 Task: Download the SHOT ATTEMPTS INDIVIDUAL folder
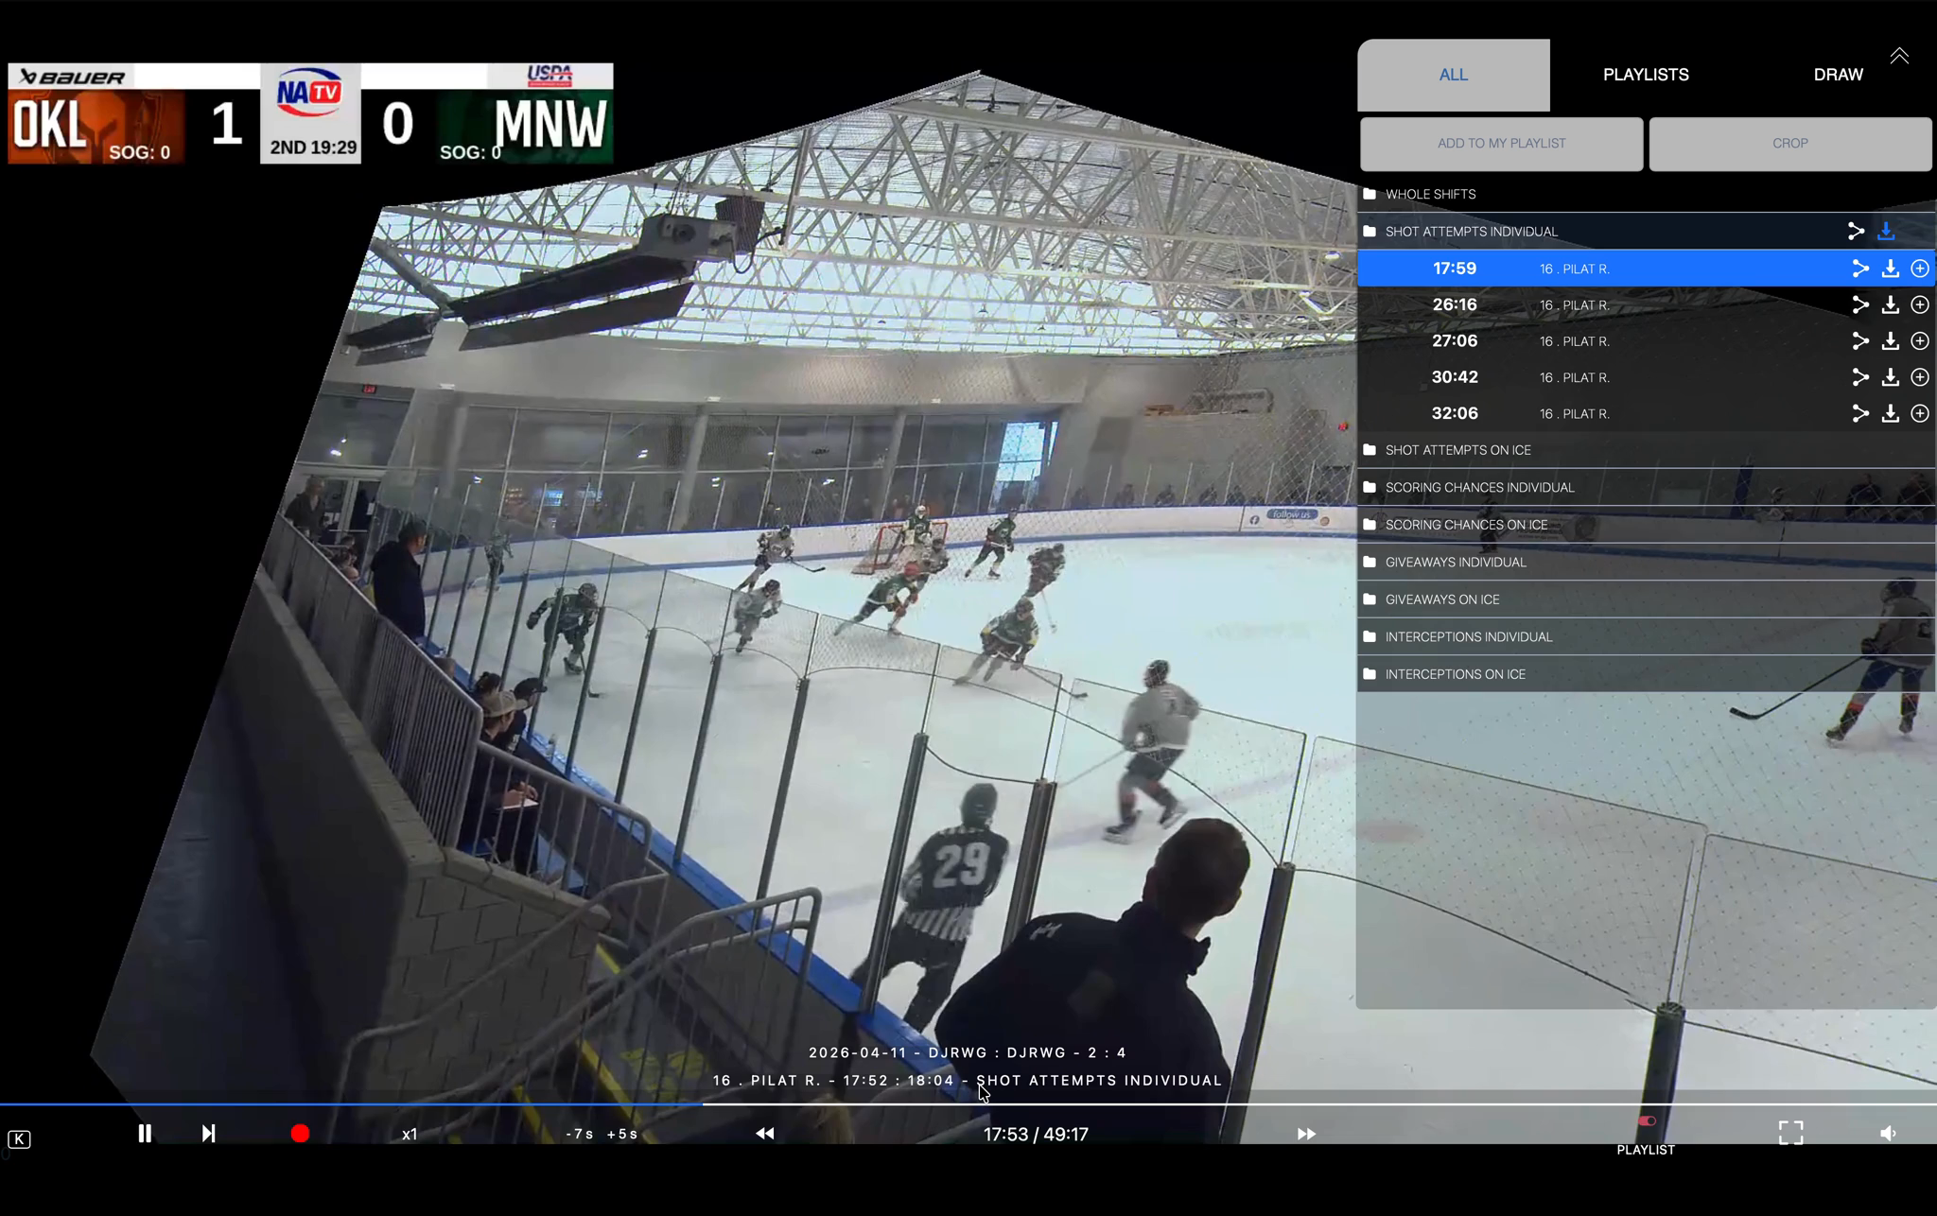point(1886,231)
